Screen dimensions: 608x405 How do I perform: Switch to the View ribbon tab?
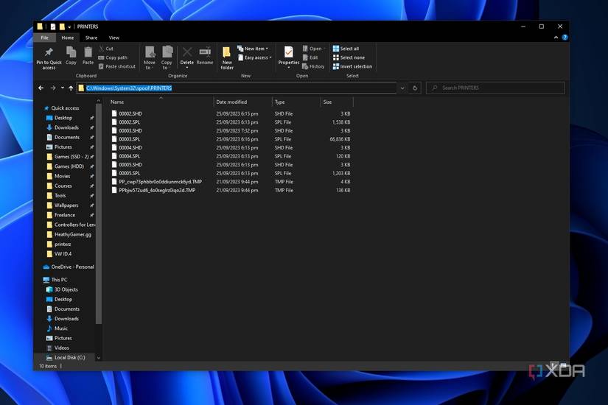[x=114, y=38]
